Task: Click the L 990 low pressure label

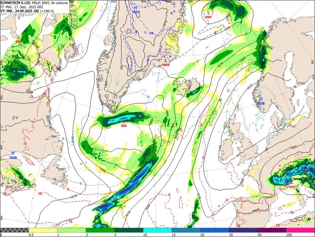Action: [19, 39]
